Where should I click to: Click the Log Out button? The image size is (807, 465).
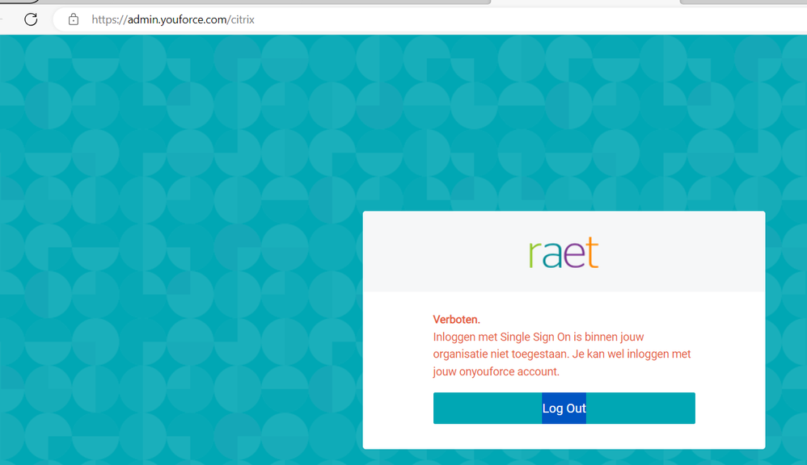(564, 408)
